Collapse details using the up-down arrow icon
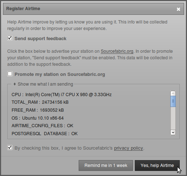Screen dimensions: 187x176 click(x=14, y=84)
